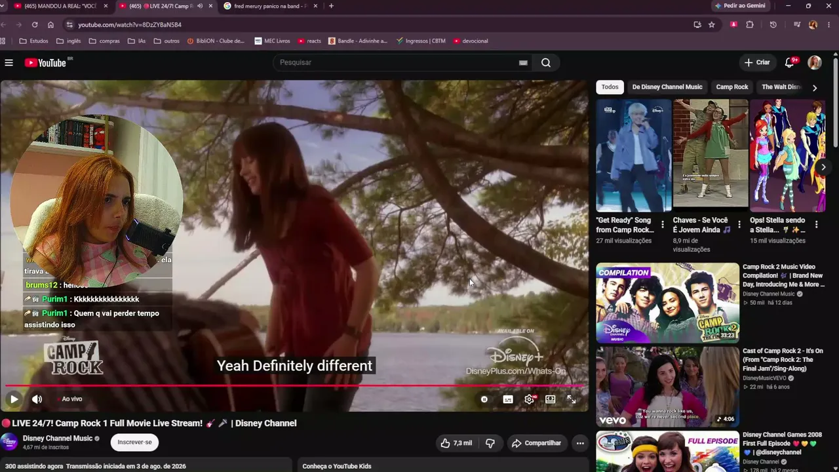Image resolution: width=839 pixels, height=472 pixels.
Task: Advance the Shorts shelf with next arrow
Action: coord(823,167)
